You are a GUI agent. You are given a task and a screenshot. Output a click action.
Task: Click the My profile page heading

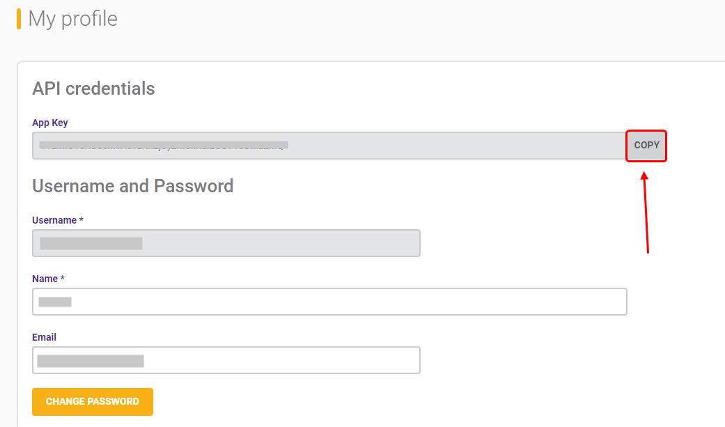[73, 19]
